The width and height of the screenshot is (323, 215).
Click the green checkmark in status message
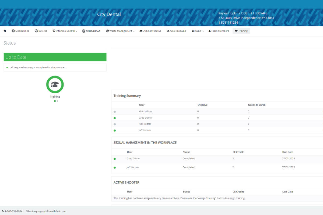point(8,67)
